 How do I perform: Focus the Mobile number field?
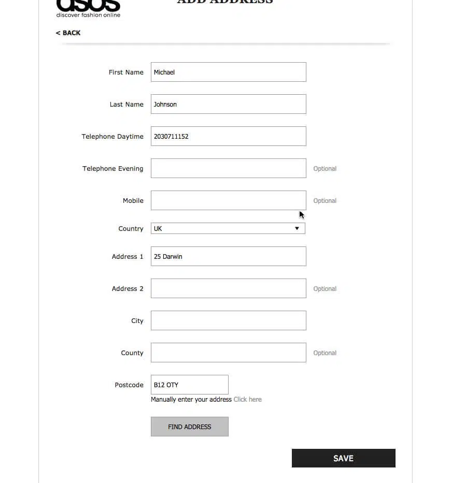pyautogui.click(x=228, y=201)
